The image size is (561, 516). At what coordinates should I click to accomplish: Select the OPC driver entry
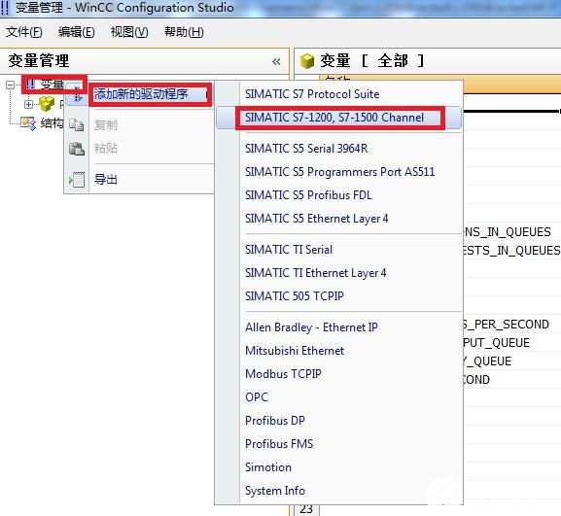[x=257, y=397]
